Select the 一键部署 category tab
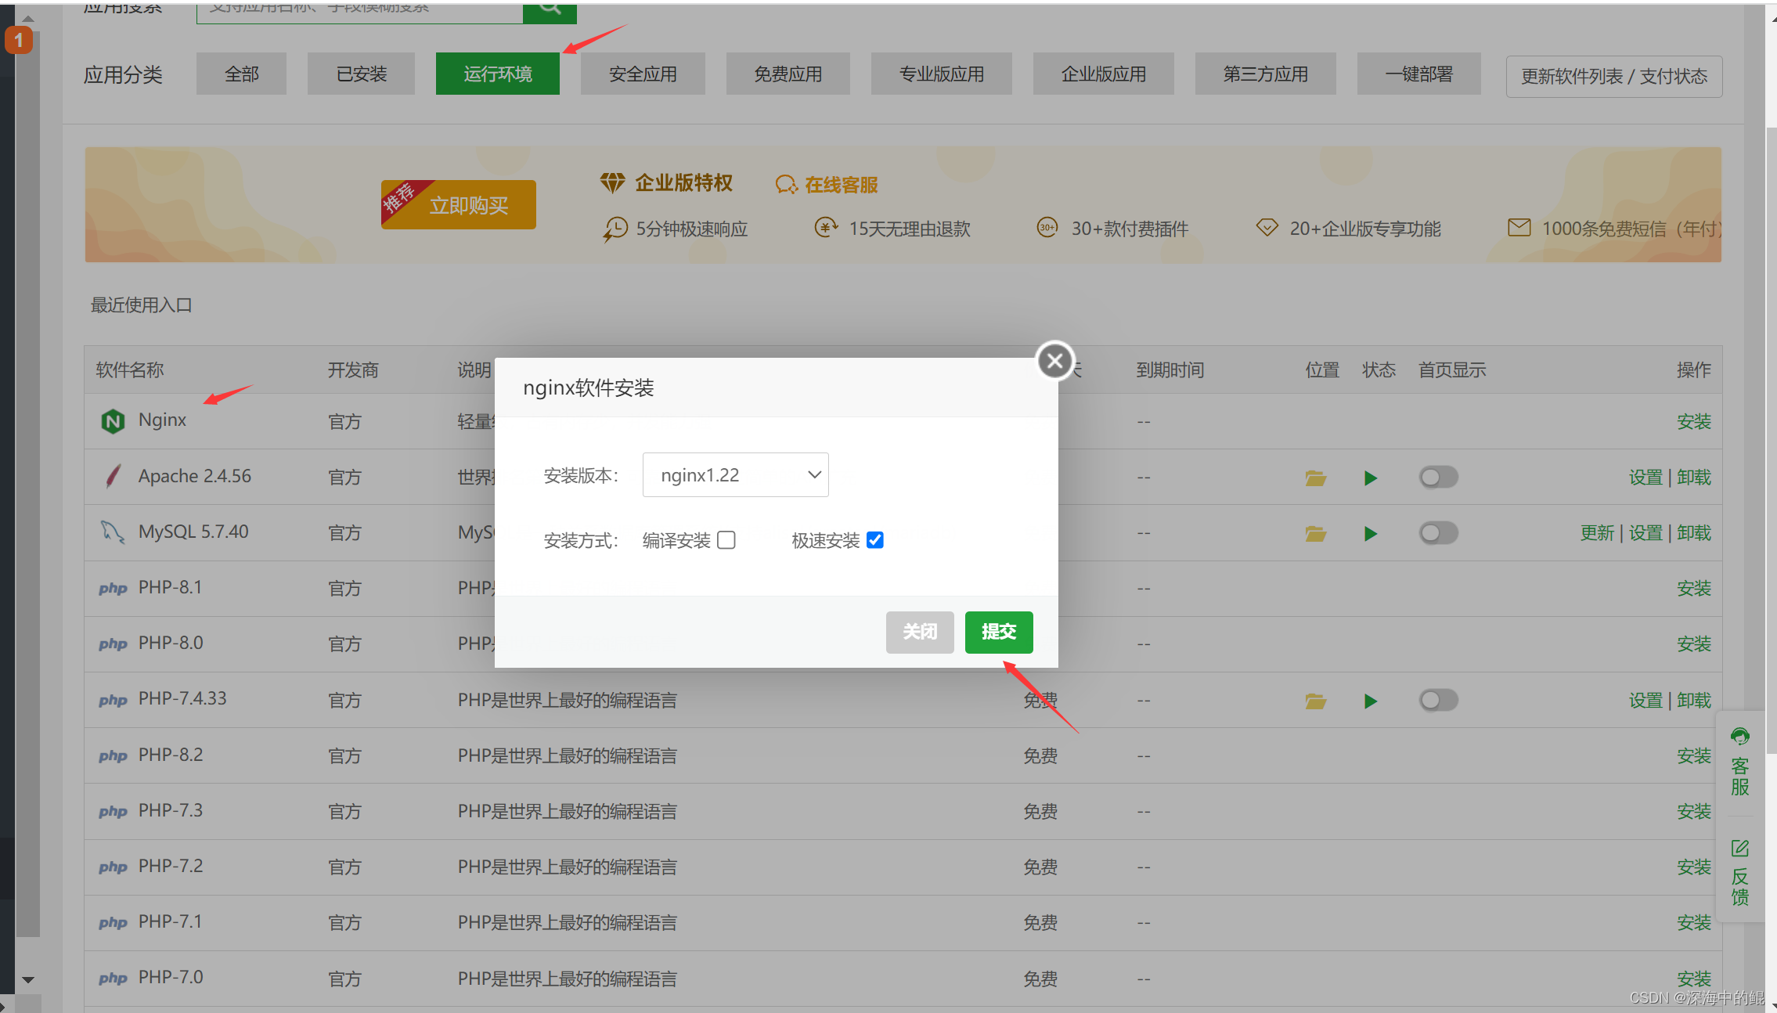This screenshot has width=1777, height=1013. tap(1419, 74)
